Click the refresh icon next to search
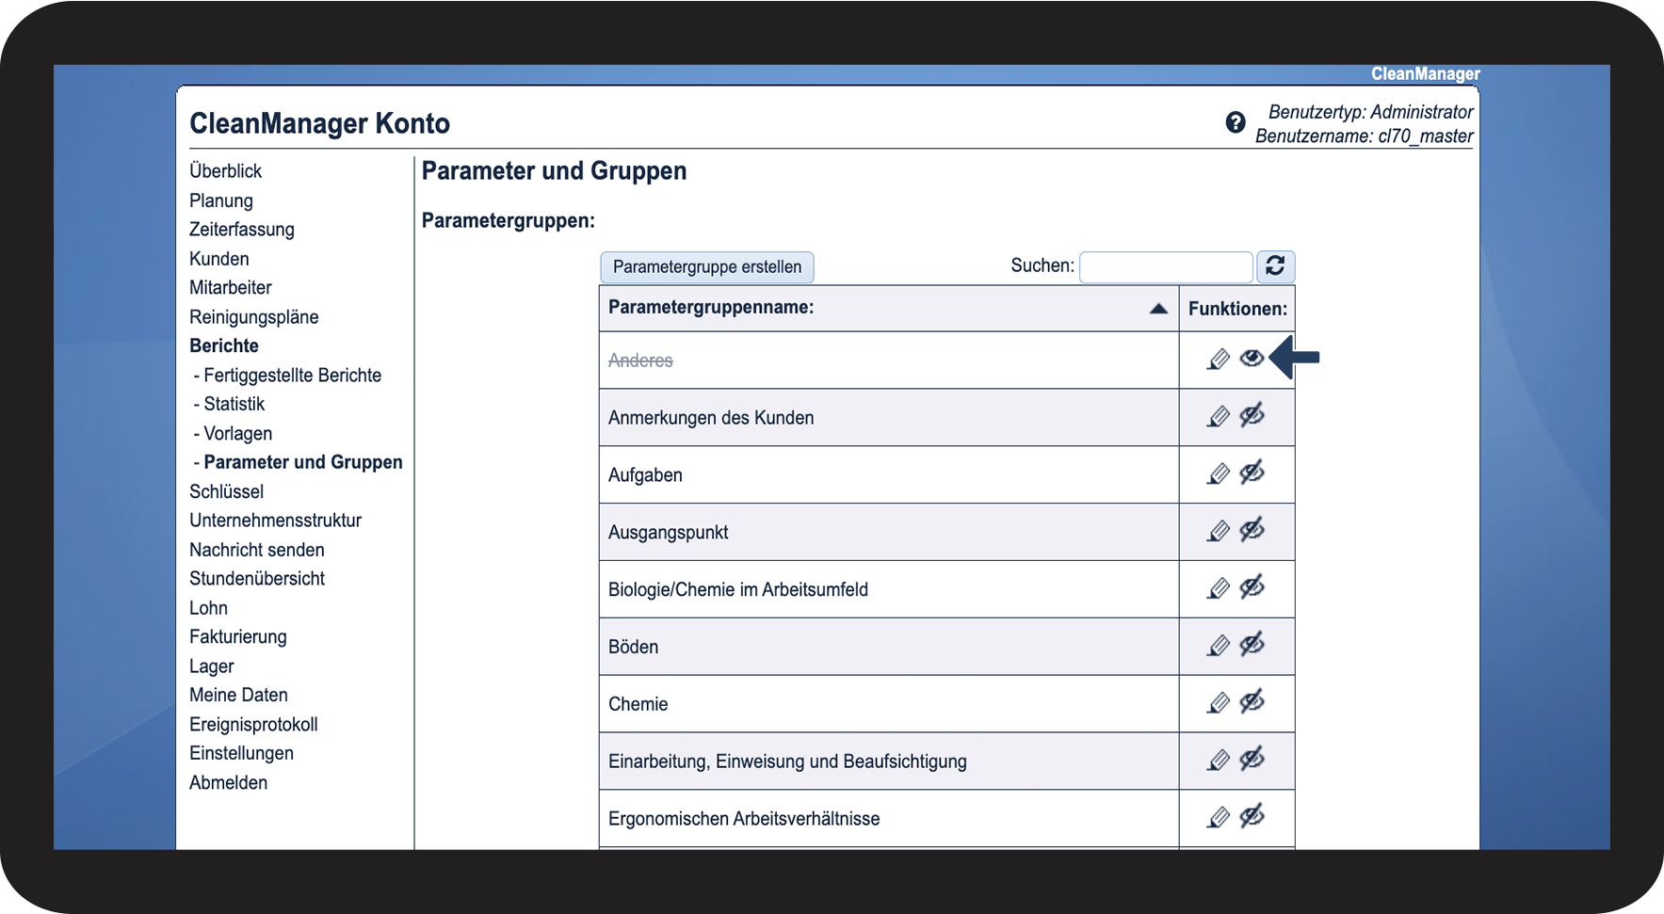This screenshot has width=1664, height=914. pos(1275,266)
